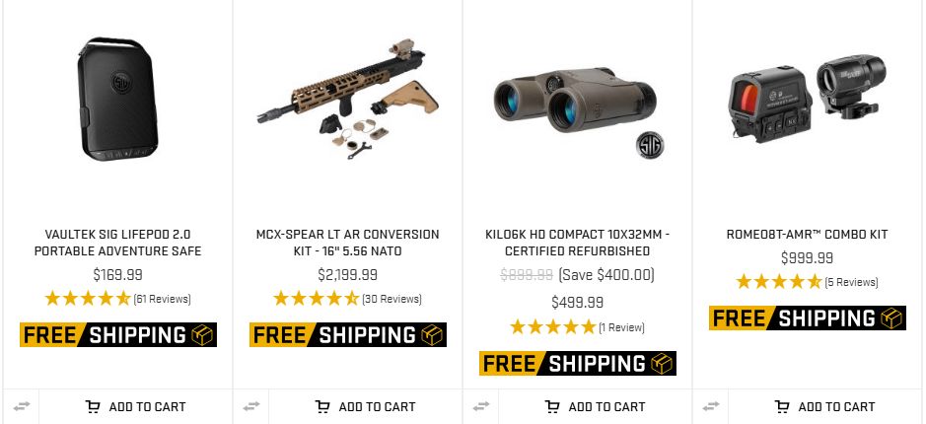Add Vaultek SIG Lifepod 2.0 to cart

[x=135, y=406]
